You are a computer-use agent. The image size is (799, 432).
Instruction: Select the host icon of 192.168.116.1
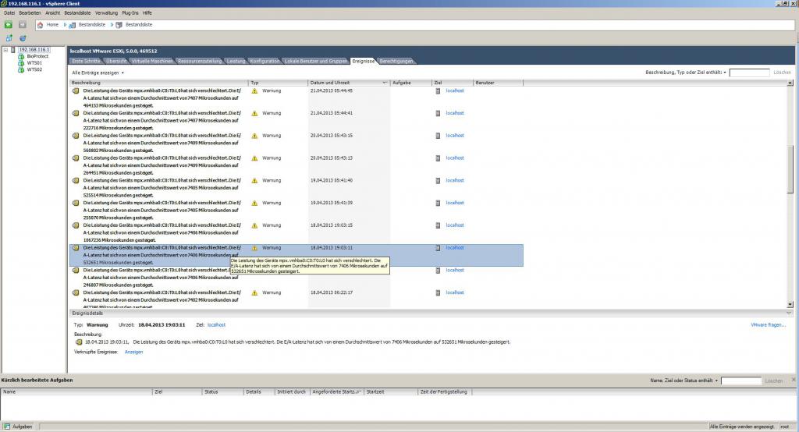point(13,50)
